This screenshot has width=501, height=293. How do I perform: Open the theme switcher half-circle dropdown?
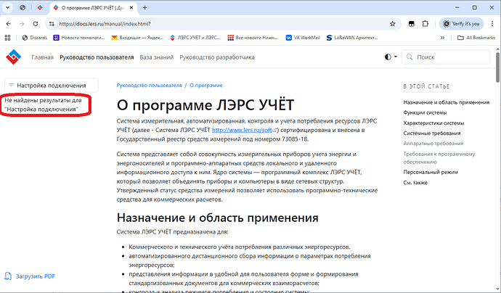click(391, 57)
